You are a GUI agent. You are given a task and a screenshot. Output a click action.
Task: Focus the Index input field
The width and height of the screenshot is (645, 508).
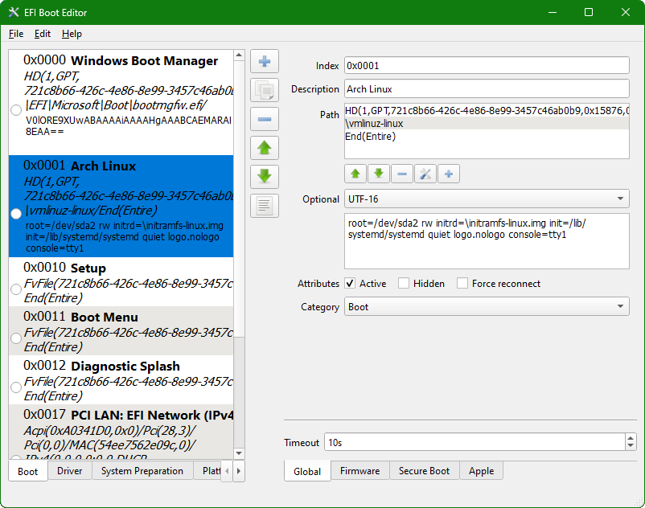coord(487,66)
